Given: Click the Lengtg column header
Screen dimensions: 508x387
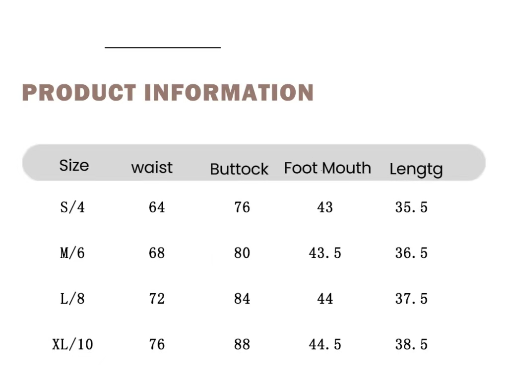Looking at the screenshot, I should click(x=416, y=170).
